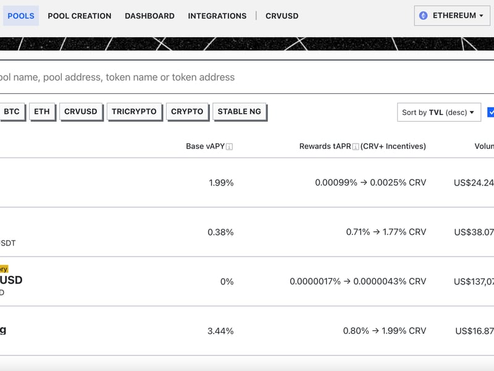The image size is (494, 371).
Task: Navigate to CRVUSD in the top menu
Action: (282, 15)
